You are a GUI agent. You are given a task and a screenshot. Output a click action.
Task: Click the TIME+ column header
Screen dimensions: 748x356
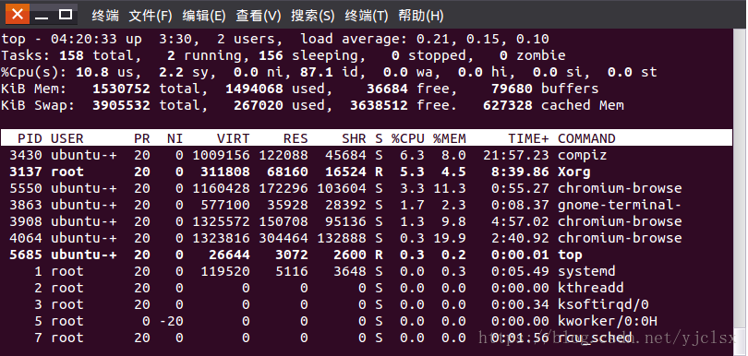pos(528,138)
